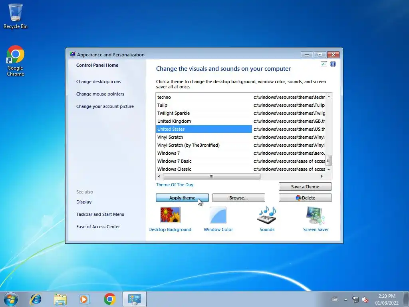Viewport: 409px width, 307px height.
Task: Open the Recycle Bin desktop icon
Action: coord(16,16)
